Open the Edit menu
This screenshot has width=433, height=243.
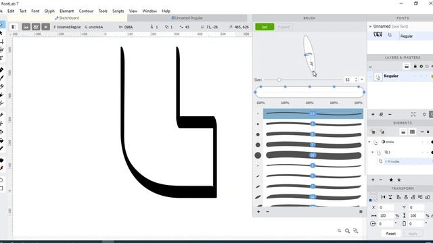tap(11, 11)
